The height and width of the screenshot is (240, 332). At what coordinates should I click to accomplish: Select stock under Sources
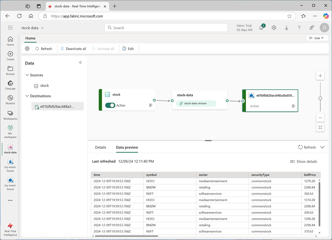coord(42,86)
